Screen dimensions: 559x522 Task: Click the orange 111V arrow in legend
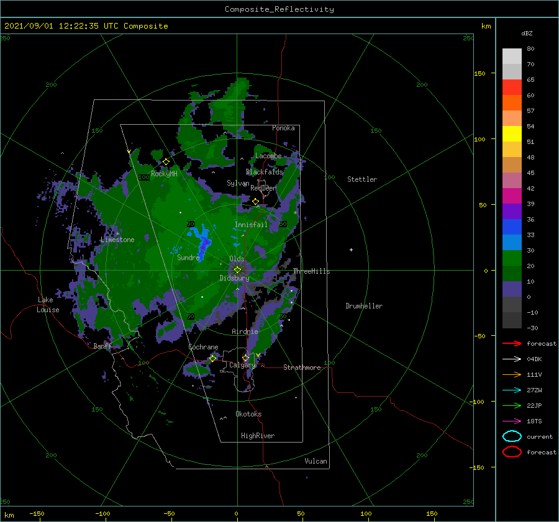tap(512, 374)
